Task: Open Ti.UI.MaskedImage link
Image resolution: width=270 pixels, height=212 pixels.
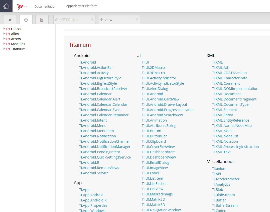Action: tap(157, 194)
